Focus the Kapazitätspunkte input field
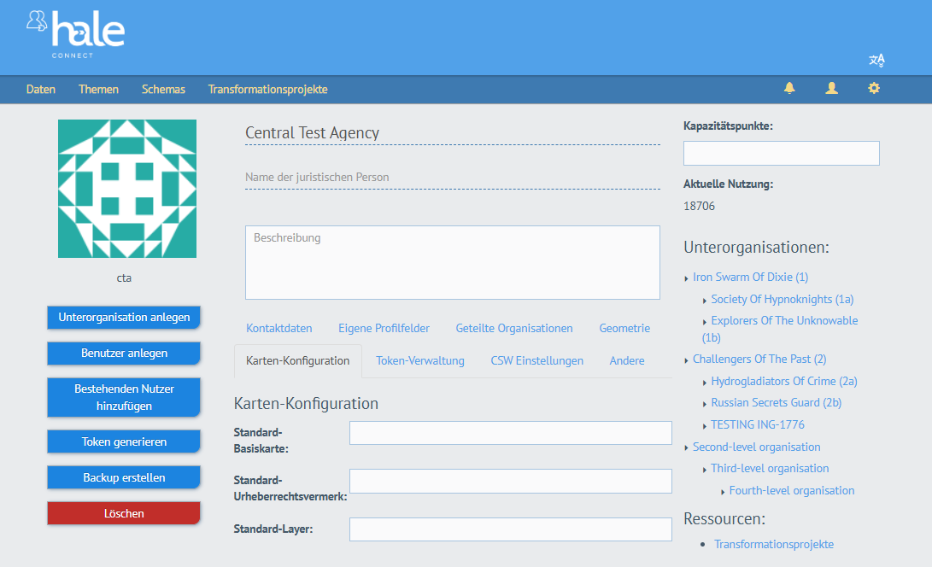 point(781,153)
